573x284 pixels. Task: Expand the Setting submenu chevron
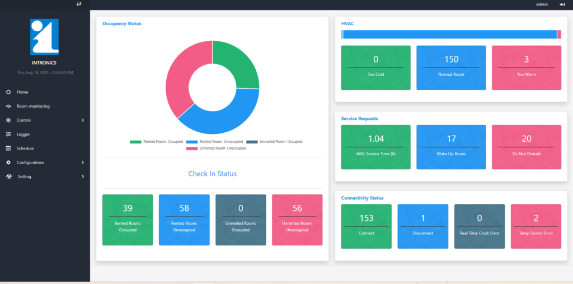[83, 176]
